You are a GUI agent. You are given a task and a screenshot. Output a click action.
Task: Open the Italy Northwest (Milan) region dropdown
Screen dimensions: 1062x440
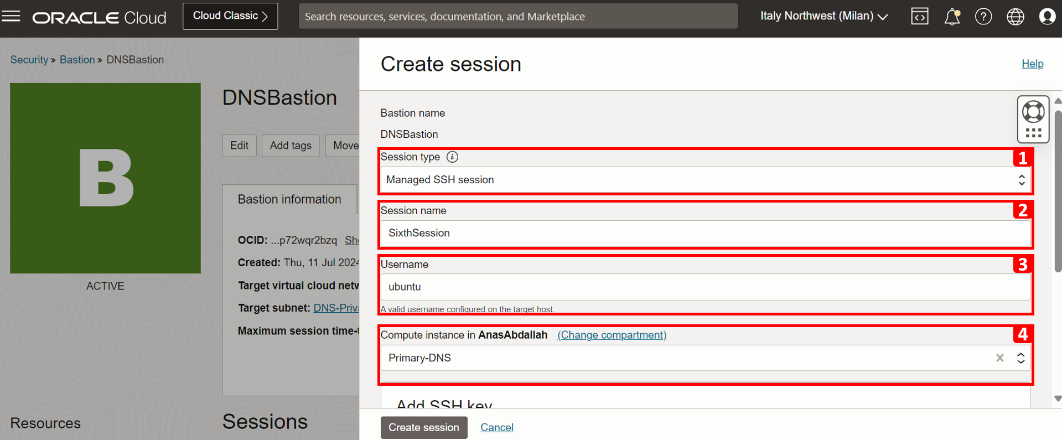tap(824, 16)
